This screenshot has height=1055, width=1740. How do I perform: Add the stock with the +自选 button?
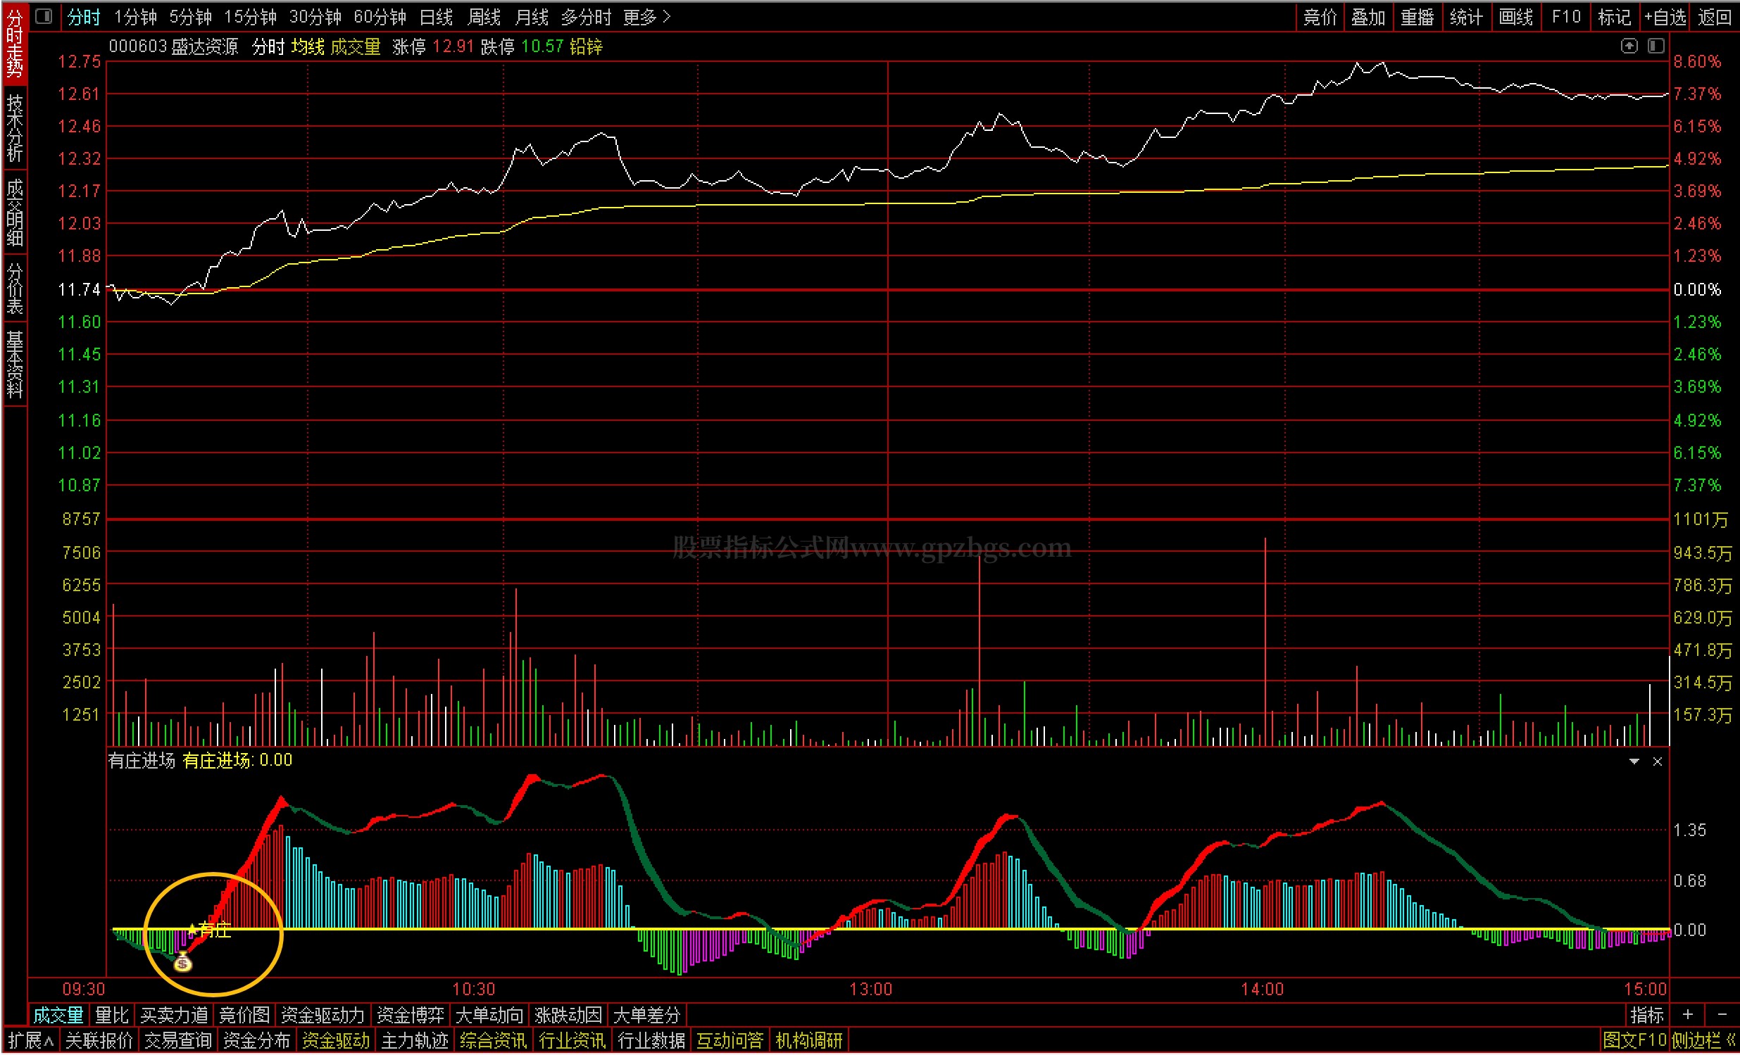[1665, 17]
